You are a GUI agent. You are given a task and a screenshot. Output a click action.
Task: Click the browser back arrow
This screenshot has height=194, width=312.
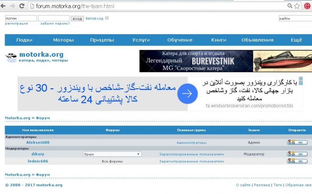4,6
